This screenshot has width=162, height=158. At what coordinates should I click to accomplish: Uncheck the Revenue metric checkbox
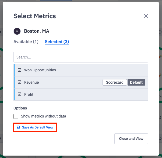pos(19,82)
